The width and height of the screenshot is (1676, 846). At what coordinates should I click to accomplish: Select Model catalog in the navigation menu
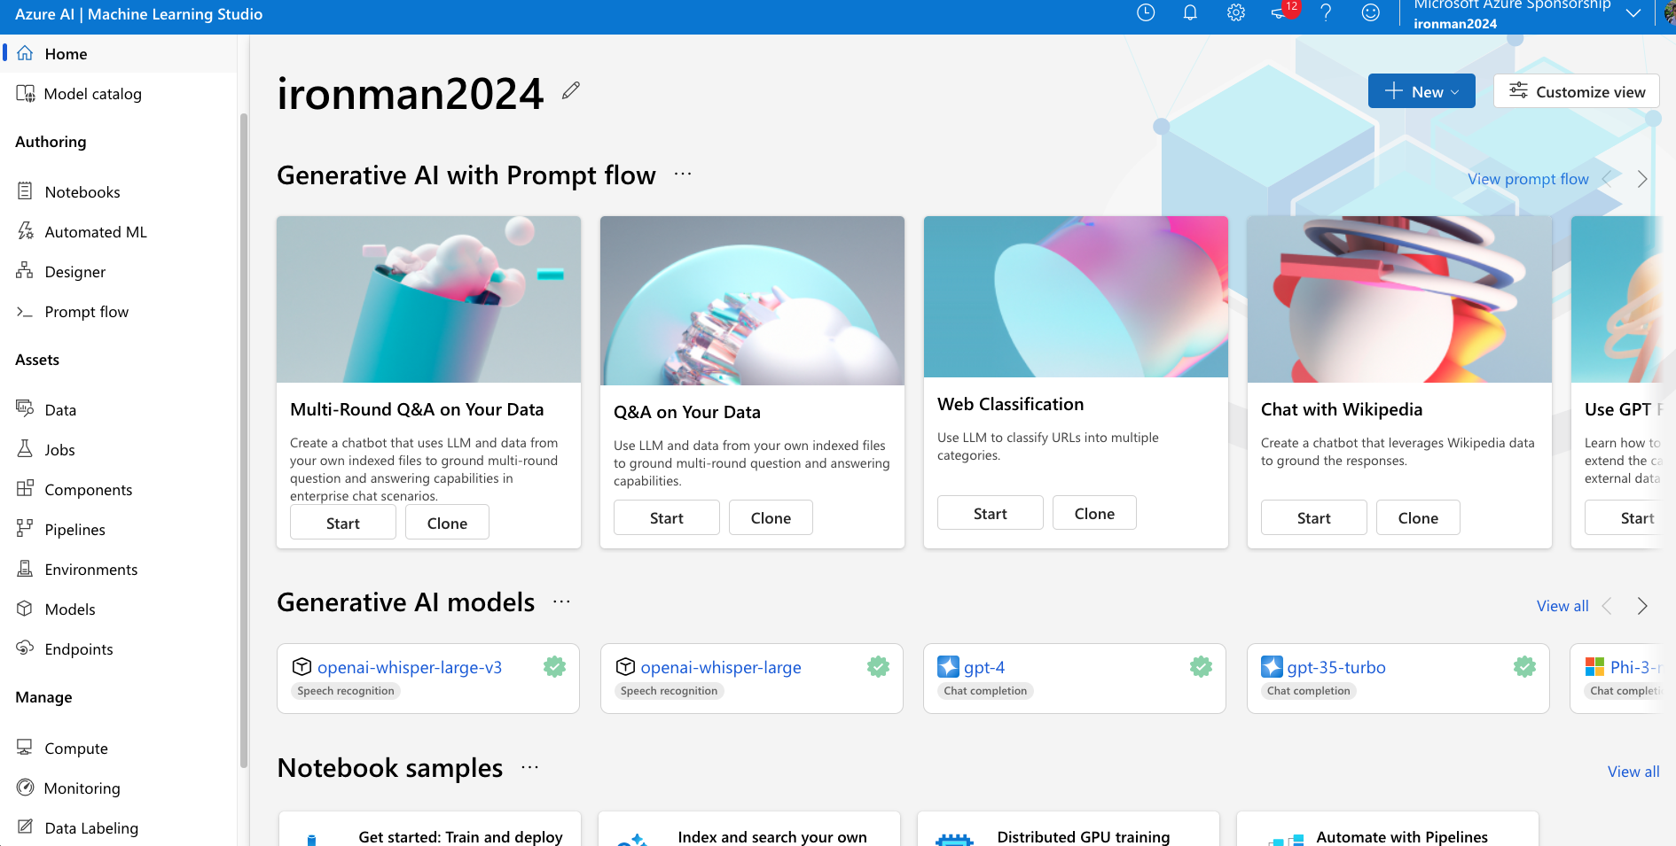coord(119,93)
